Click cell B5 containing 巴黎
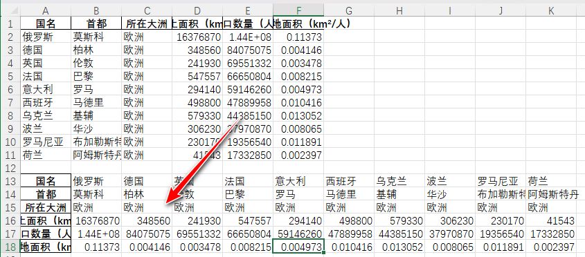This screenshot has width=585, height=257. coord(96,76)
